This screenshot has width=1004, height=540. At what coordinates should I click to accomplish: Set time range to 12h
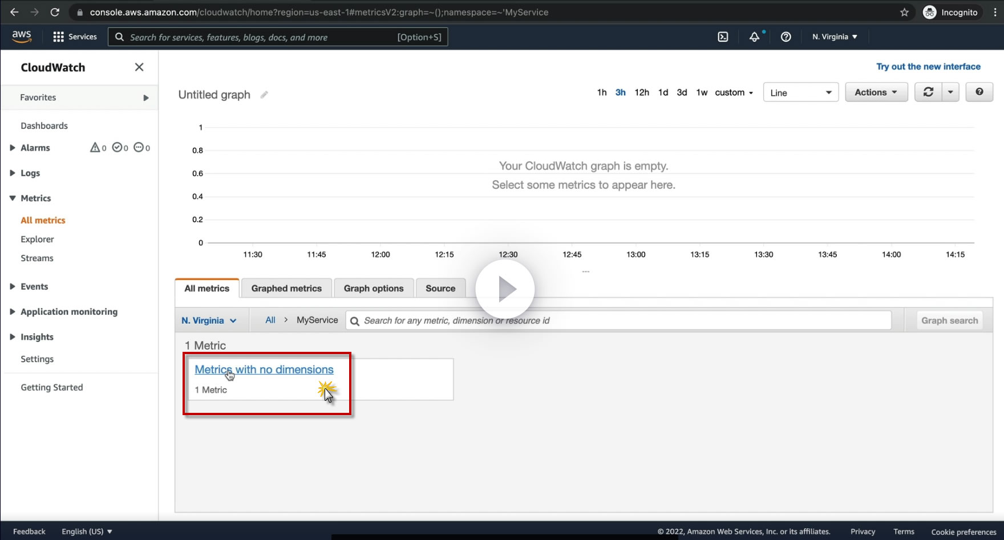point(642,92)
